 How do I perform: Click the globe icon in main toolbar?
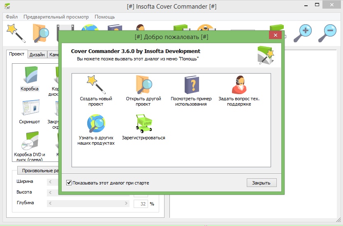click(x=90, y=27)
